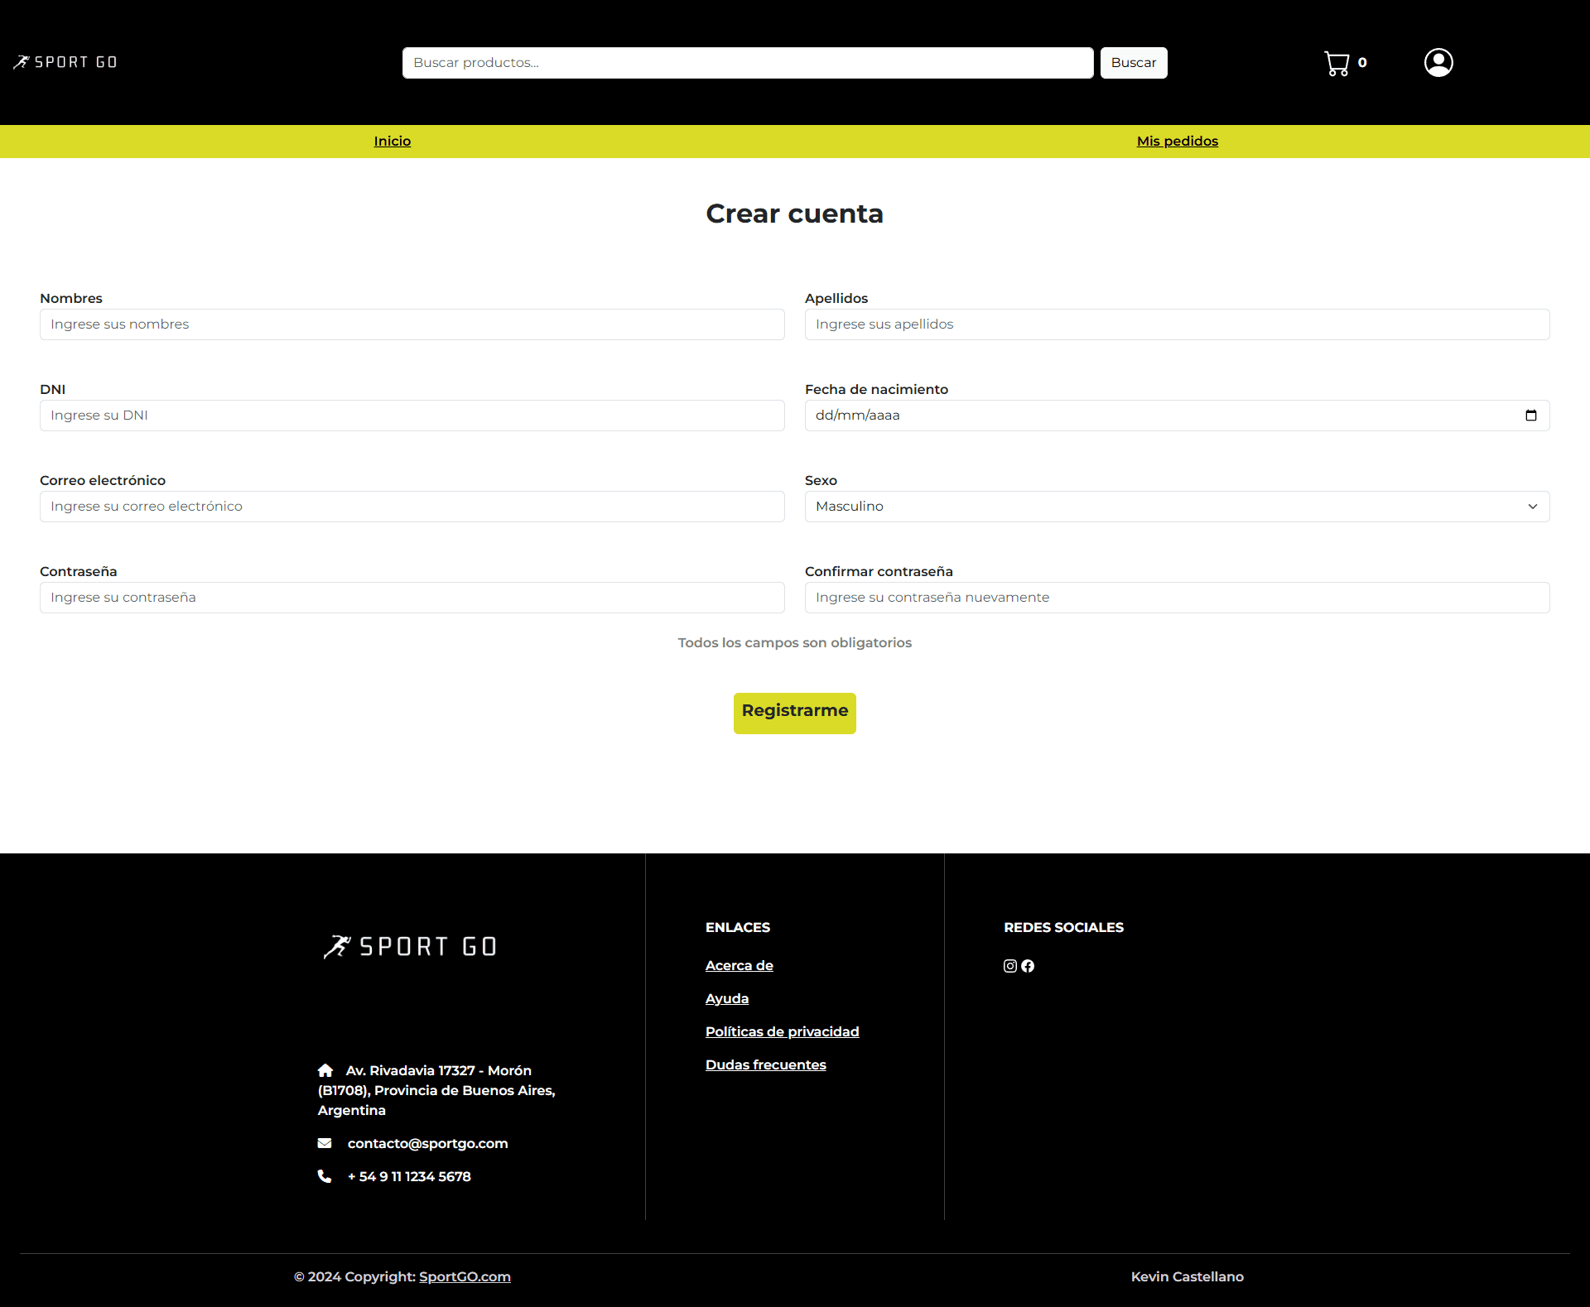
Task: Open the Instagram social icon
Action: click(x=1009, y=965)
